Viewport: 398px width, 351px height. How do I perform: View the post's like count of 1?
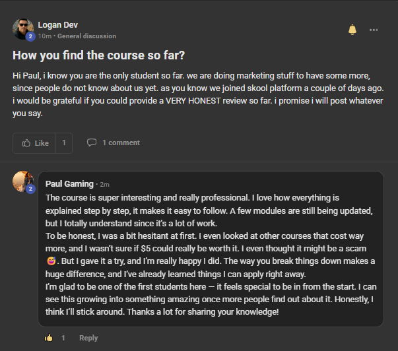point(64,143)
